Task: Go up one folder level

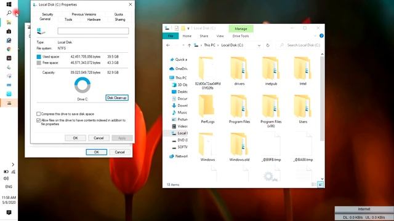Action: [189, 45]
